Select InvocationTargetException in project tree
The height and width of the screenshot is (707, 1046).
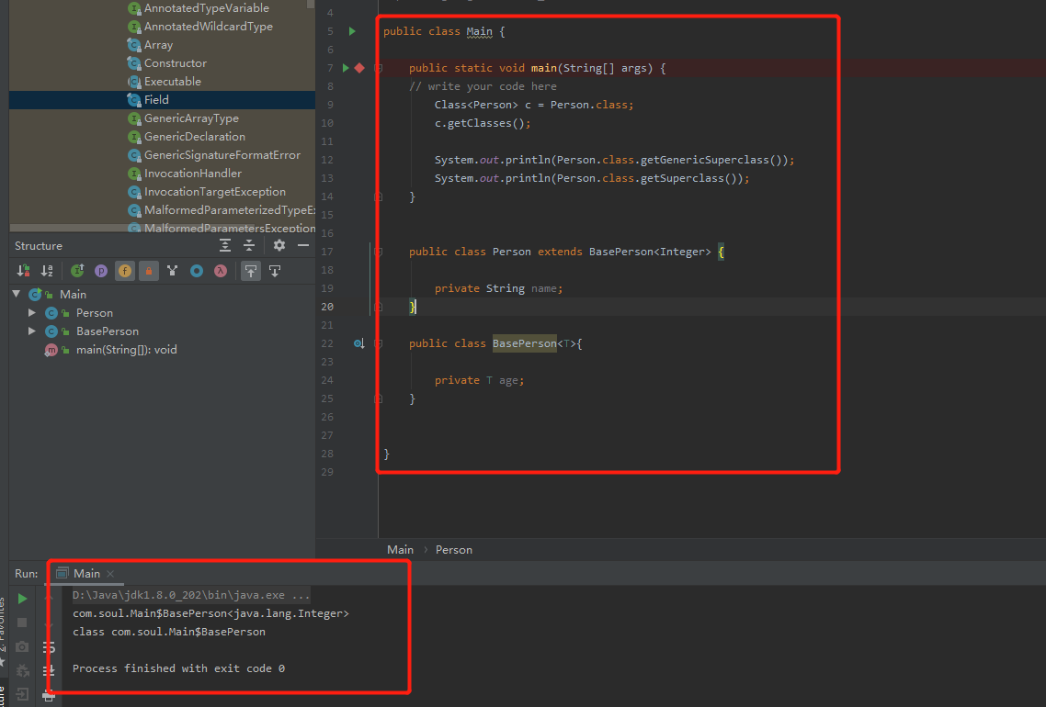(214, 192)
